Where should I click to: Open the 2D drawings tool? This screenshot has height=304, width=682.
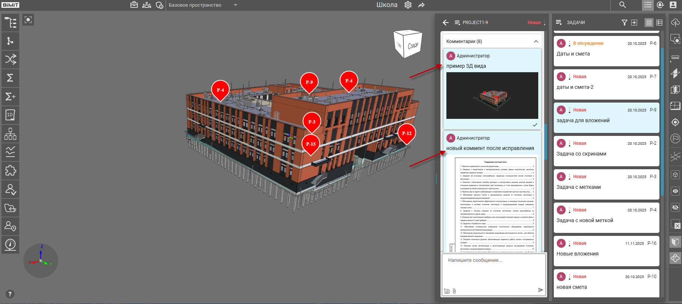click(x=10, y=115)
